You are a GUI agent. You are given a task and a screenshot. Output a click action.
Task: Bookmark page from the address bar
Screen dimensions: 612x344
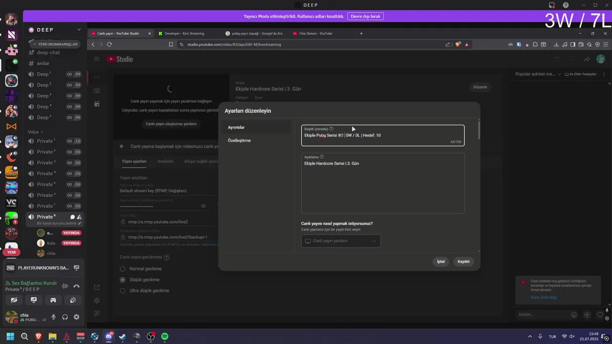(x=171, y=44)
